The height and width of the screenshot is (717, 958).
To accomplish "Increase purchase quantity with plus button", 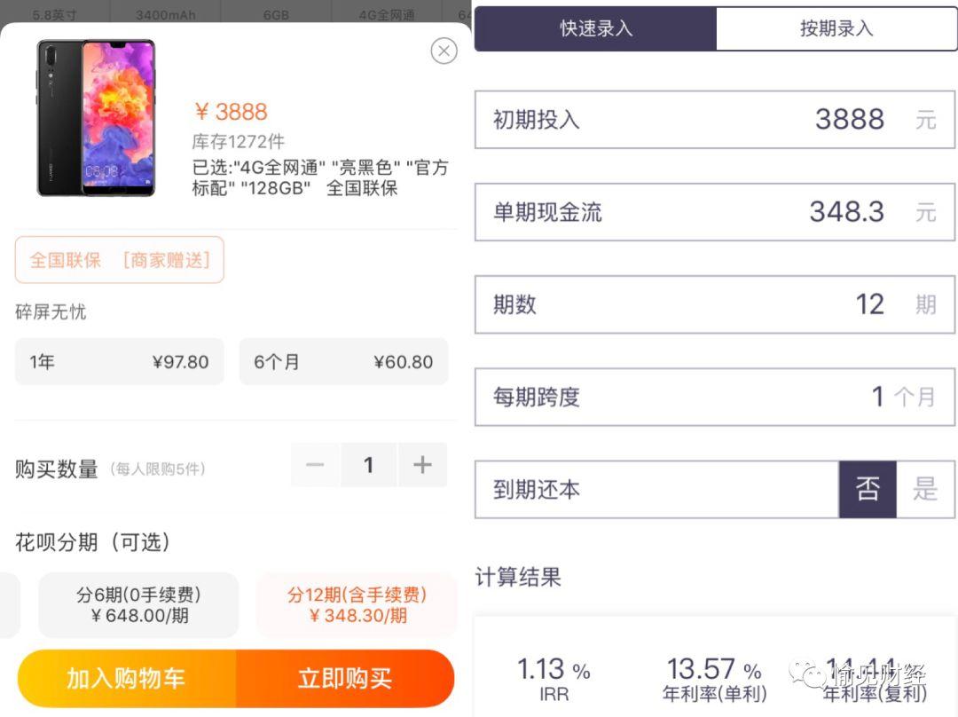I will [x=422, y=465].
